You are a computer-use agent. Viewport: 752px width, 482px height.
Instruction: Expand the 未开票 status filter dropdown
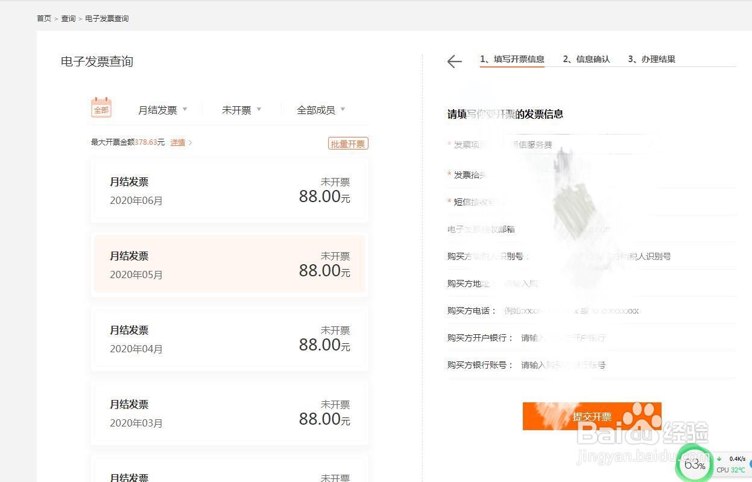click(241, 109)
